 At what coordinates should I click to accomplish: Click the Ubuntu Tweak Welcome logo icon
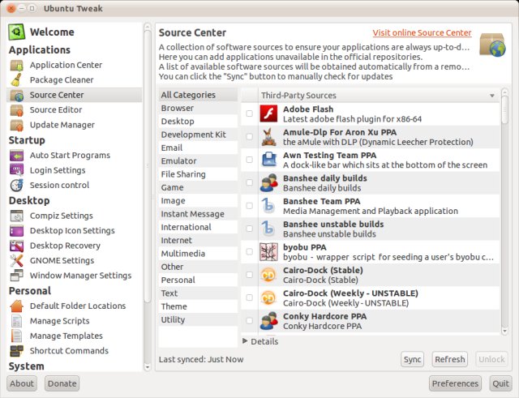coord(16,32)
